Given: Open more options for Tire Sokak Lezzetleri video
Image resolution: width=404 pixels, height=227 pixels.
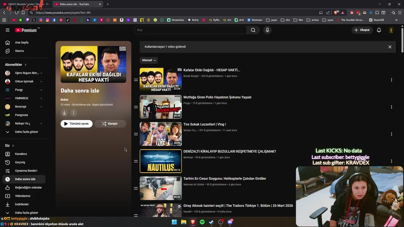Looking at the screenshot, I should tap(391, 134).
